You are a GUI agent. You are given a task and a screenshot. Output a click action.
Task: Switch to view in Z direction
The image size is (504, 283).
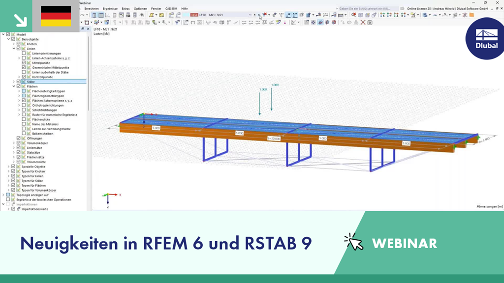click(396, 15)
